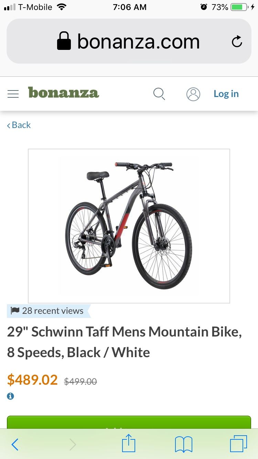Tap Safari's forward arrow in bottom toolbar
258x459 pixels.
73,445
